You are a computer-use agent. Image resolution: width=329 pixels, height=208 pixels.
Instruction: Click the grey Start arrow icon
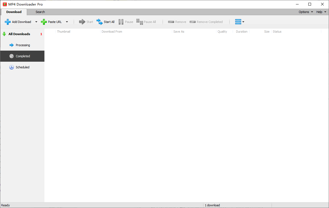[82, 22]
